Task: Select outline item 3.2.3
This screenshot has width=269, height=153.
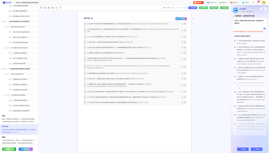Action: click(x=22, y=64)
